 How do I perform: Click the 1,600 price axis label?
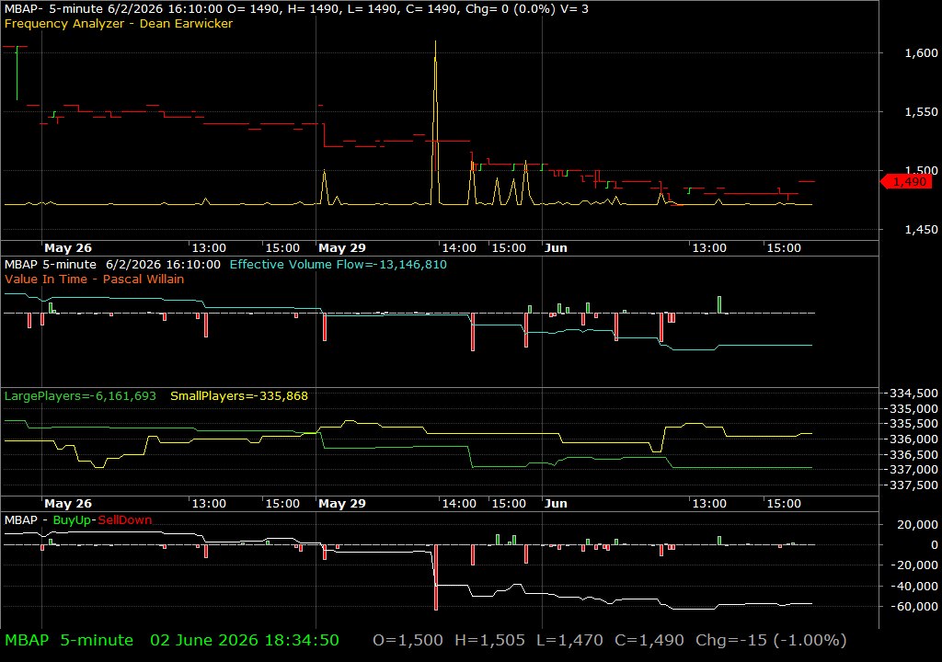[921, 52]
